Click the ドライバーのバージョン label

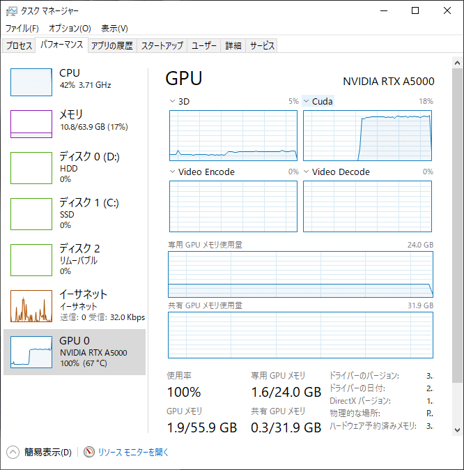click(364, 376)
